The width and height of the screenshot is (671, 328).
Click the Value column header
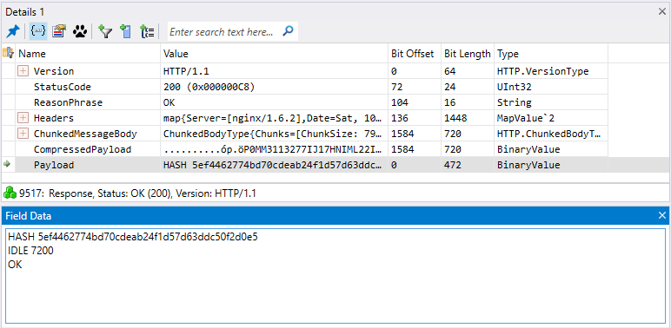tap(275, 54)
